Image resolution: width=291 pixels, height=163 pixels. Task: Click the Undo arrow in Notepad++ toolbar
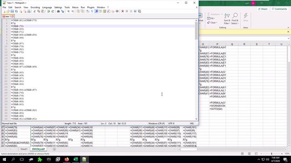click(x=49, y=11)
